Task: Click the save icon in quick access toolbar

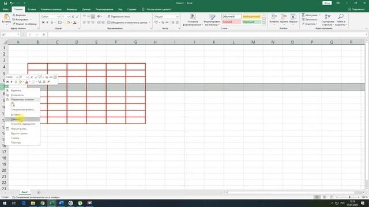Action: tap(5, 3)
